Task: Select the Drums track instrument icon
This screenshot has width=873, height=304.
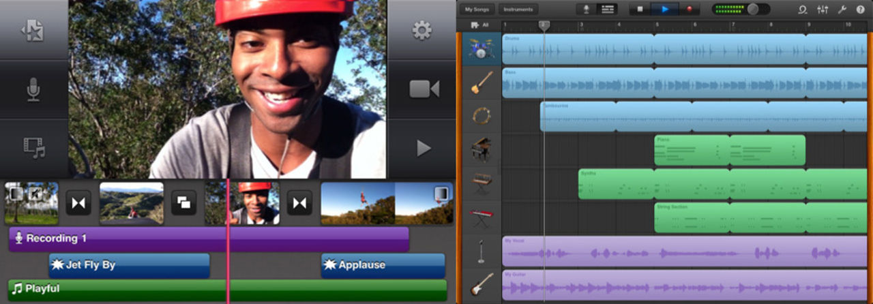Action: (482, 48)
